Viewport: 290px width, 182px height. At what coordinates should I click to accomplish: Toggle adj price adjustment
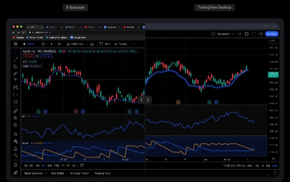click(257, 166)
